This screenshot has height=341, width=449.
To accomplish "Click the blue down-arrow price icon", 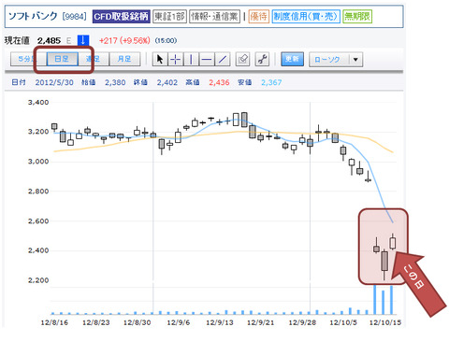I will [x=83, y=40].
